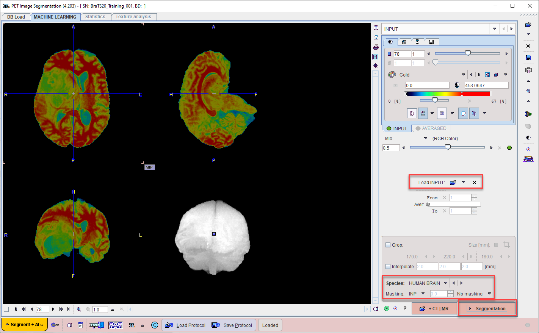
Task: Open the floppy disk save panel tab
Action: (431, 42)
